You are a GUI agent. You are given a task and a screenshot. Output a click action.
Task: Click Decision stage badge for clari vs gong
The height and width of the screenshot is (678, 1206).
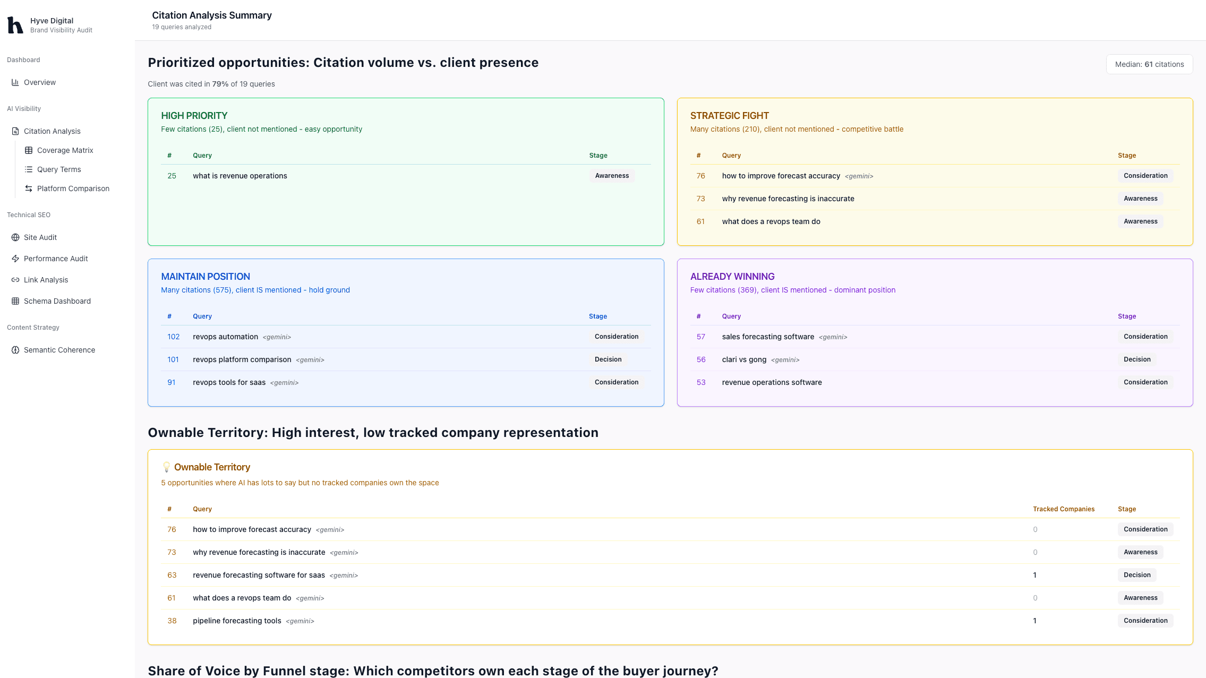pos(1136,359)
